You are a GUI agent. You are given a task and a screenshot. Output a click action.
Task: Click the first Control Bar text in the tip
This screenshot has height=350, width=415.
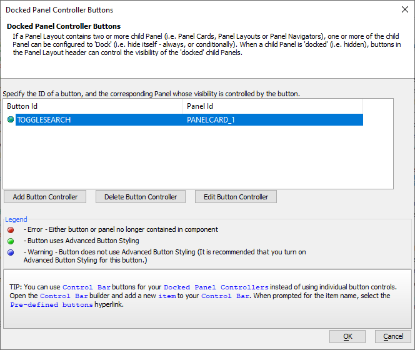pyautogui.click(x=86, y=287)
